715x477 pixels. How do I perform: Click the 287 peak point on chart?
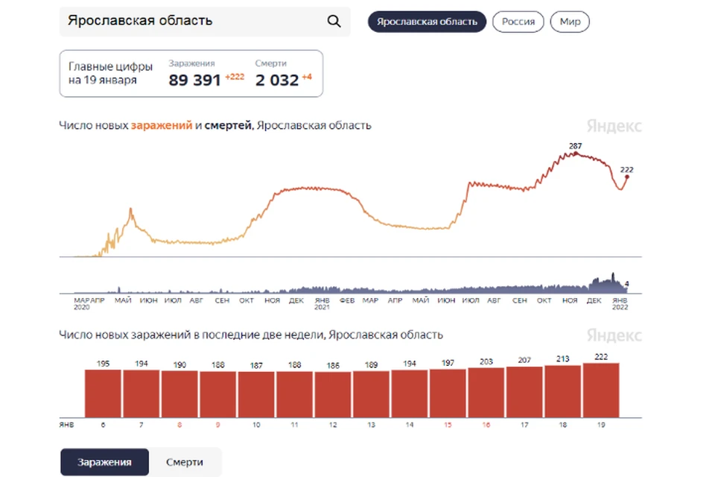(x=576, y=154)
